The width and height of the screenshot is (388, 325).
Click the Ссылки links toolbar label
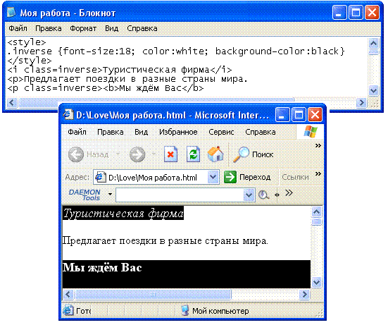[295, 177]
